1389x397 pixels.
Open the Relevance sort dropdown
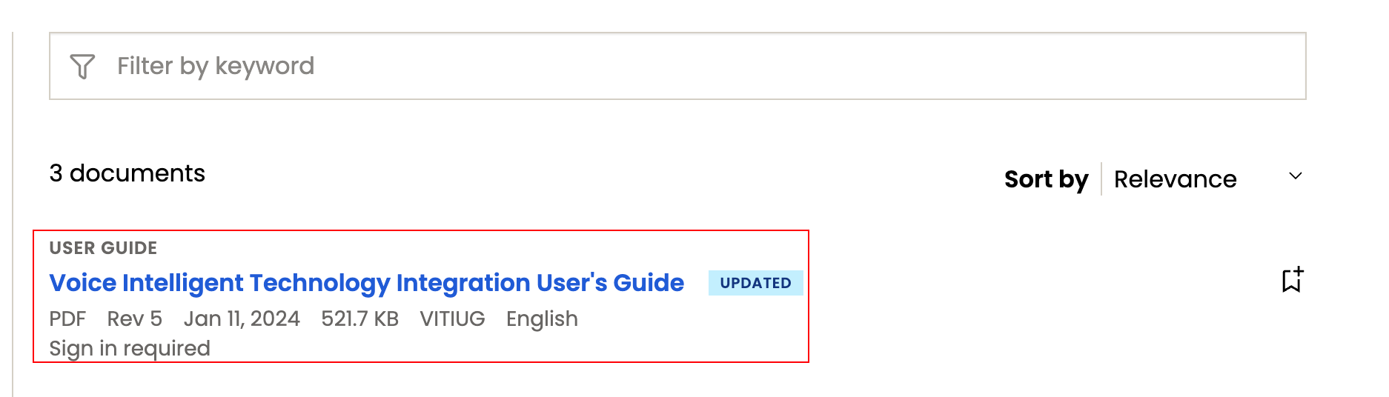1175,179
